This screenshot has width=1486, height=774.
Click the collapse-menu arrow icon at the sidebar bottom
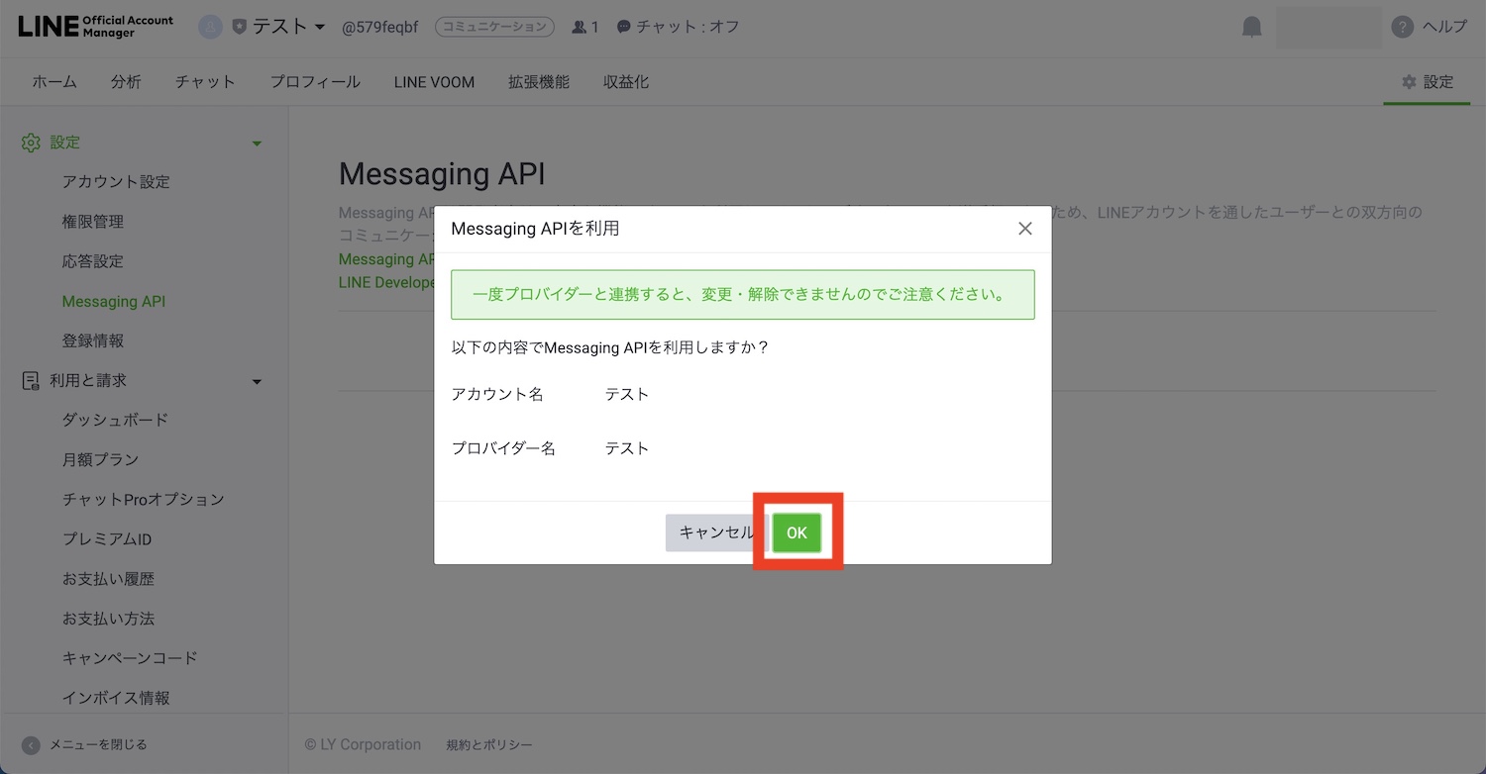[31, 744]
